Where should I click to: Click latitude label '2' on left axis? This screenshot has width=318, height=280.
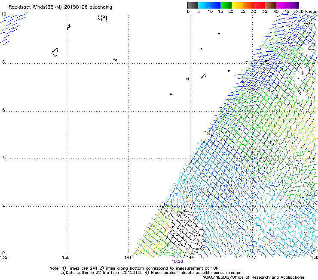pos(3,205)
